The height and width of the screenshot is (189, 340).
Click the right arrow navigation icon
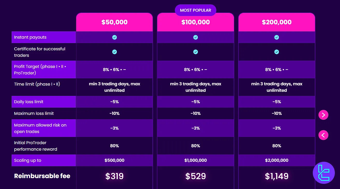click(x=323, y=115)
